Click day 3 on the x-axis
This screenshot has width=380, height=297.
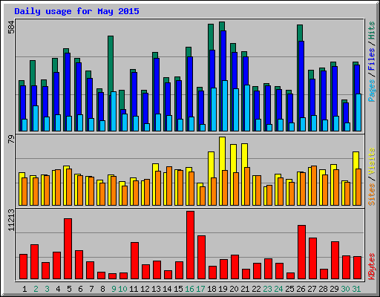47,289
